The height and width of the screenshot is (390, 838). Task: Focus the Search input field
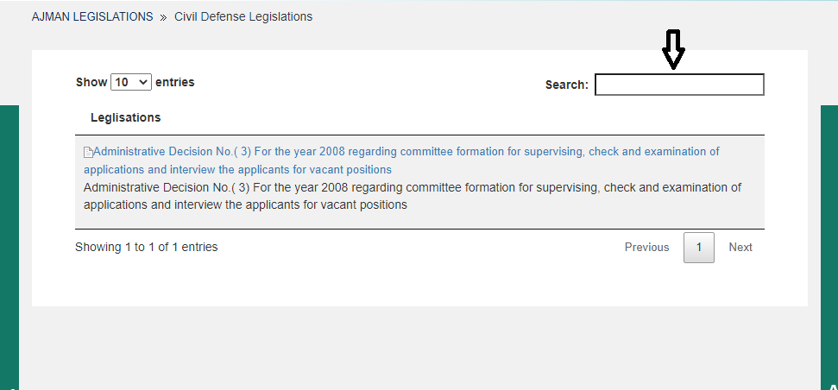tap(679, 85)
